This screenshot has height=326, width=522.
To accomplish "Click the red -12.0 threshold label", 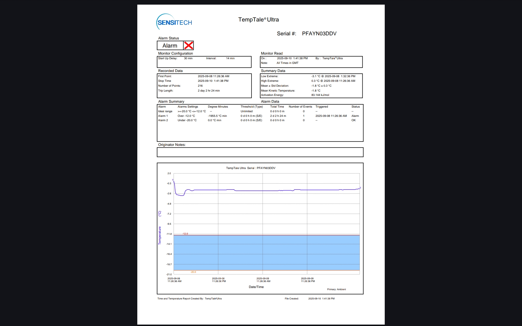I will click(185, 234).
